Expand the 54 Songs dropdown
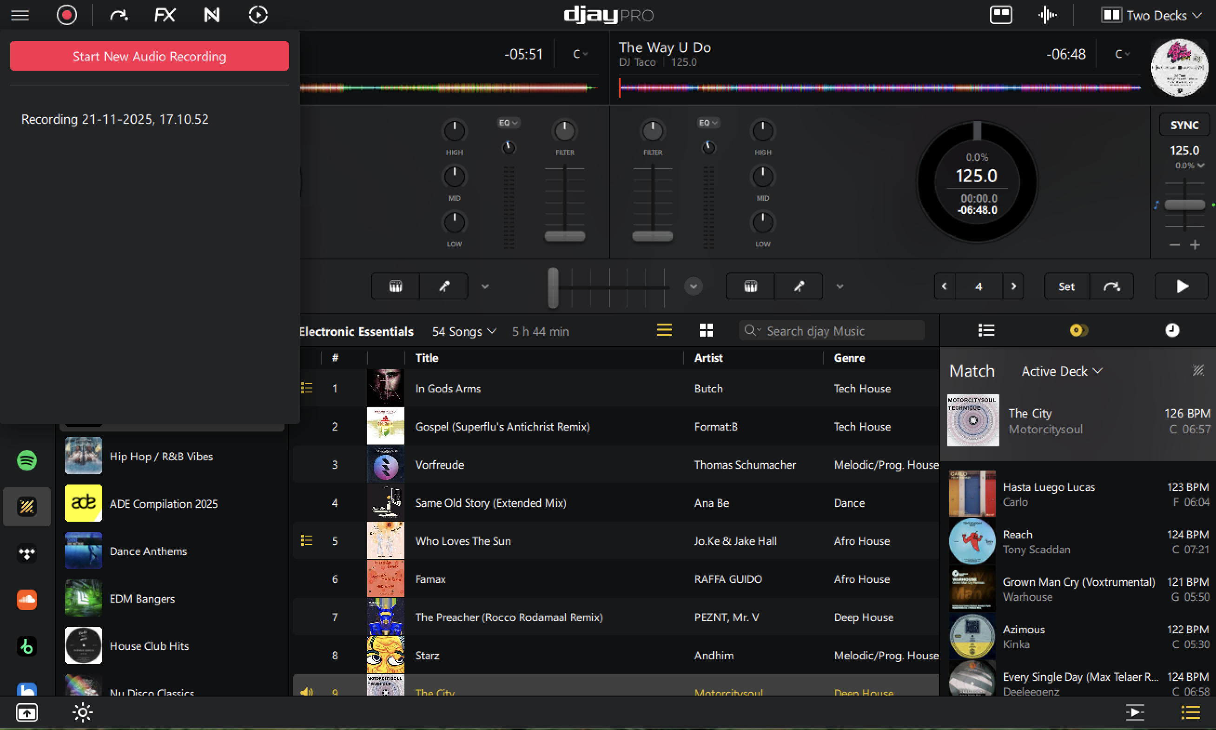The height and width of the screenshot is (730, 1216). 464,332
